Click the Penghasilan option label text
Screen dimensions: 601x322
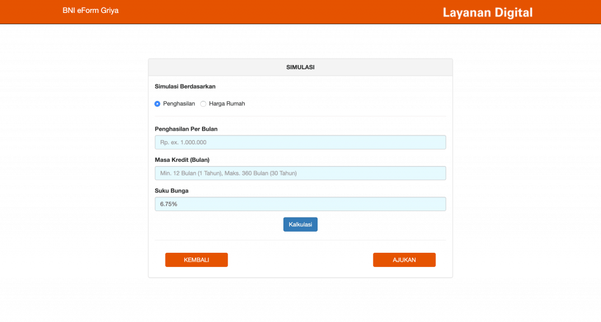(179, 104)
